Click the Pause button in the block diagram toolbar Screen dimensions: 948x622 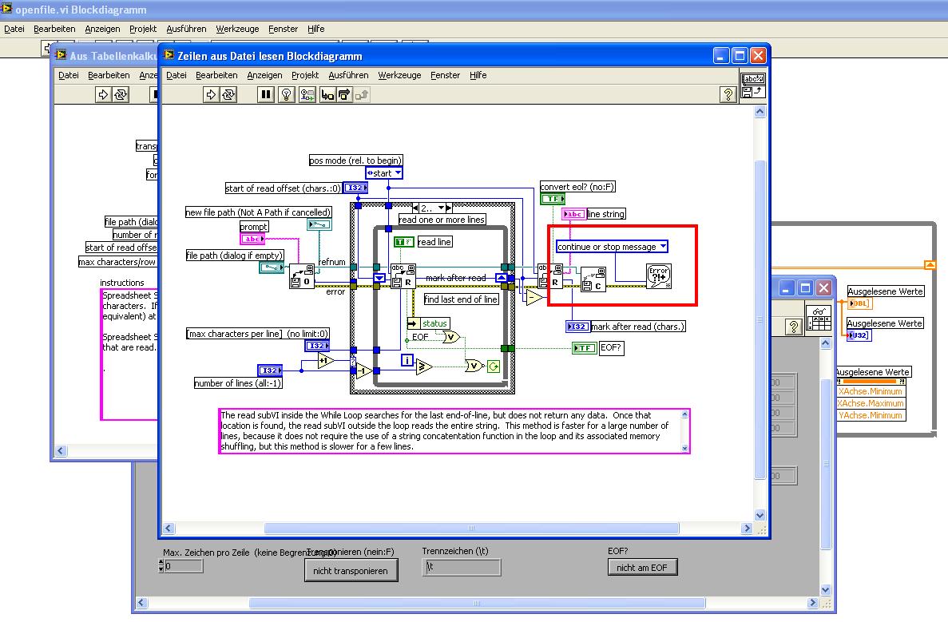pyautogui.click(x=265, y=94)
